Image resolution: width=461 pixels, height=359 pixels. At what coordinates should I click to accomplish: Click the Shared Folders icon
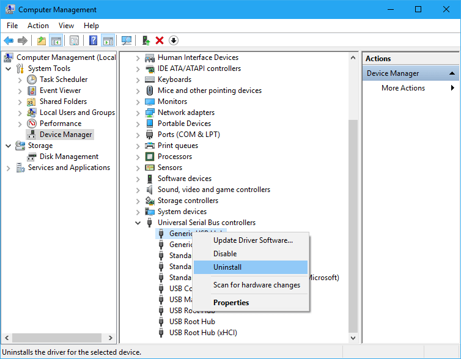coord(31,102)
